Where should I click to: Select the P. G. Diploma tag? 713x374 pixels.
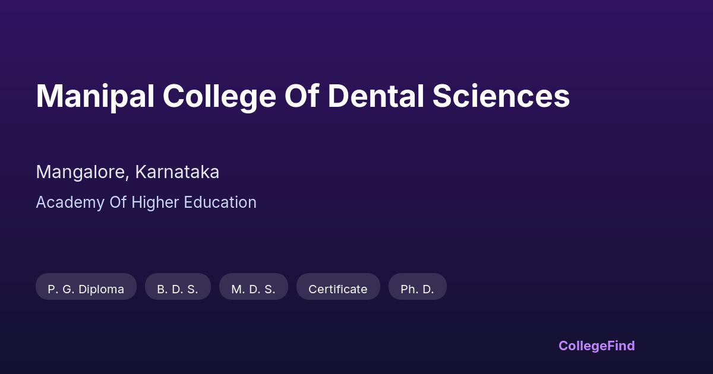(86, 289)
